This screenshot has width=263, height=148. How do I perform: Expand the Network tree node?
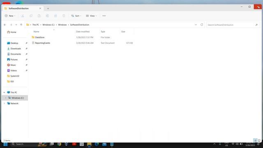point(4,103)
